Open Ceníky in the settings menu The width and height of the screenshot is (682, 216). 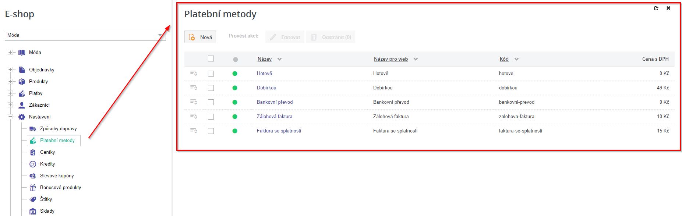tap(47, 152)
